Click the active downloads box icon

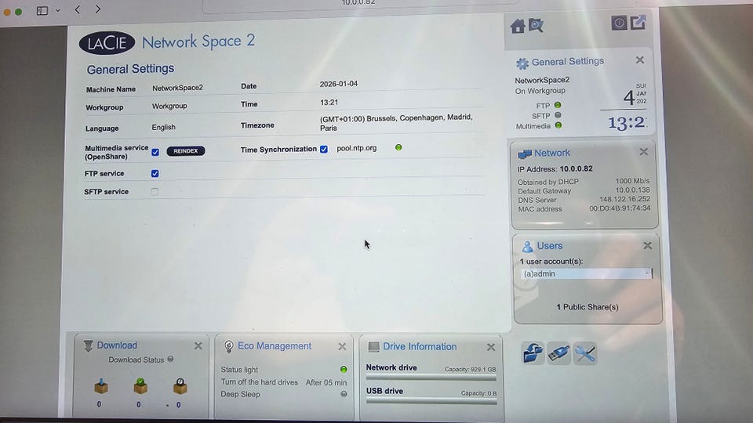101,385
